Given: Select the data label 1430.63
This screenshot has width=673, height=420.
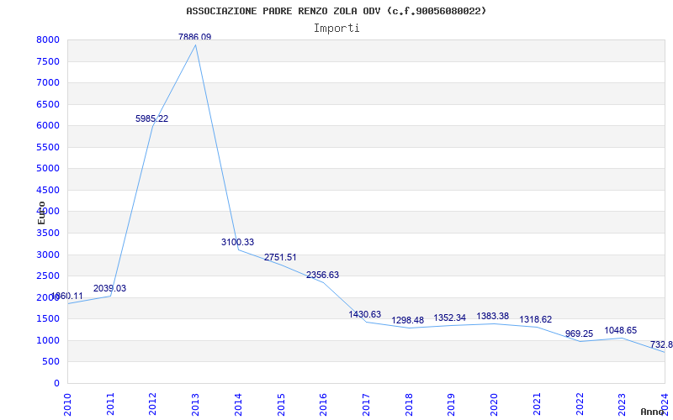Looking at the screenshot, I should 365,314.
